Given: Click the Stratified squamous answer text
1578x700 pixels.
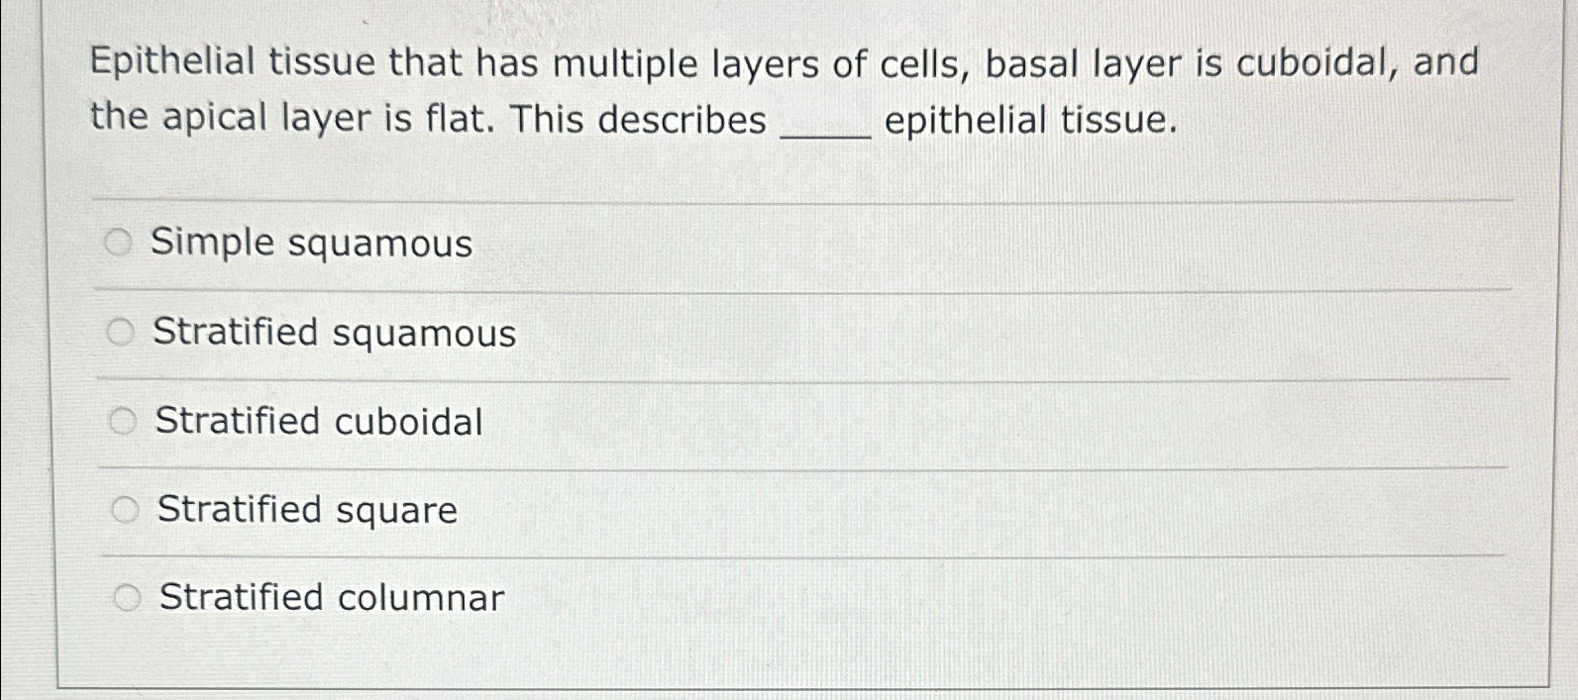Looking at the screenshot, I should [x=334, y=334].
